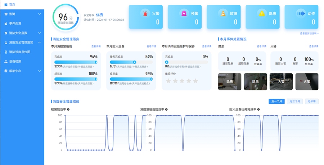Expand 消防安全管理落实 in the sidebar
Viewport: 324px width, 165px height.
coord(39,43)
